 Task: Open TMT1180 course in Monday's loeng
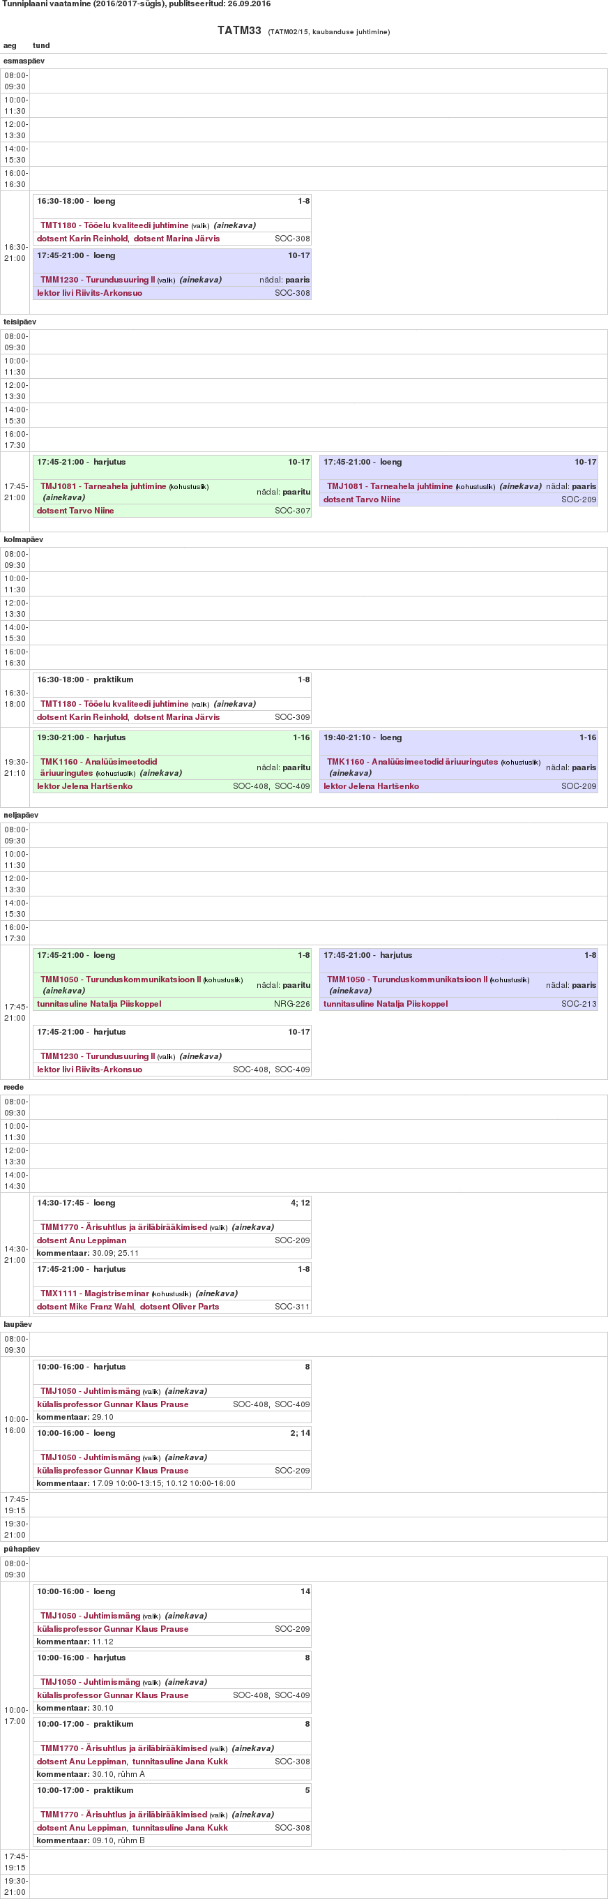114,225
